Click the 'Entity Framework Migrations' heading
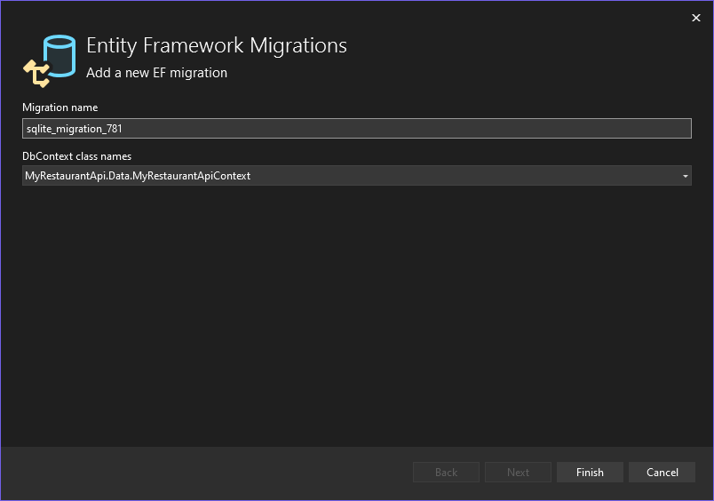 click(217, 46)
